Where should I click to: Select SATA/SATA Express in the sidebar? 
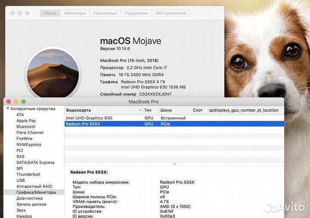pos(36,163)
